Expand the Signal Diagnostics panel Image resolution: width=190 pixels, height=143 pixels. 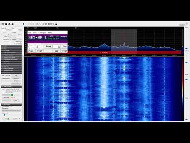(x=11, y=71)
